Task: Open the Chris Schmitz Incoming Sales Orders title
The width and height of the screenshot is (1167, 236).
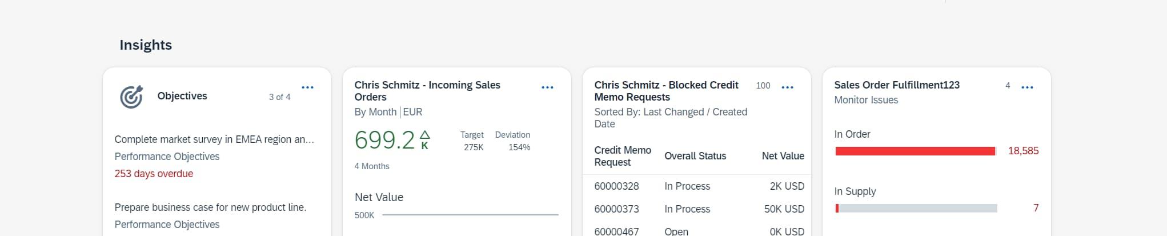Action: tap(427, 91)
